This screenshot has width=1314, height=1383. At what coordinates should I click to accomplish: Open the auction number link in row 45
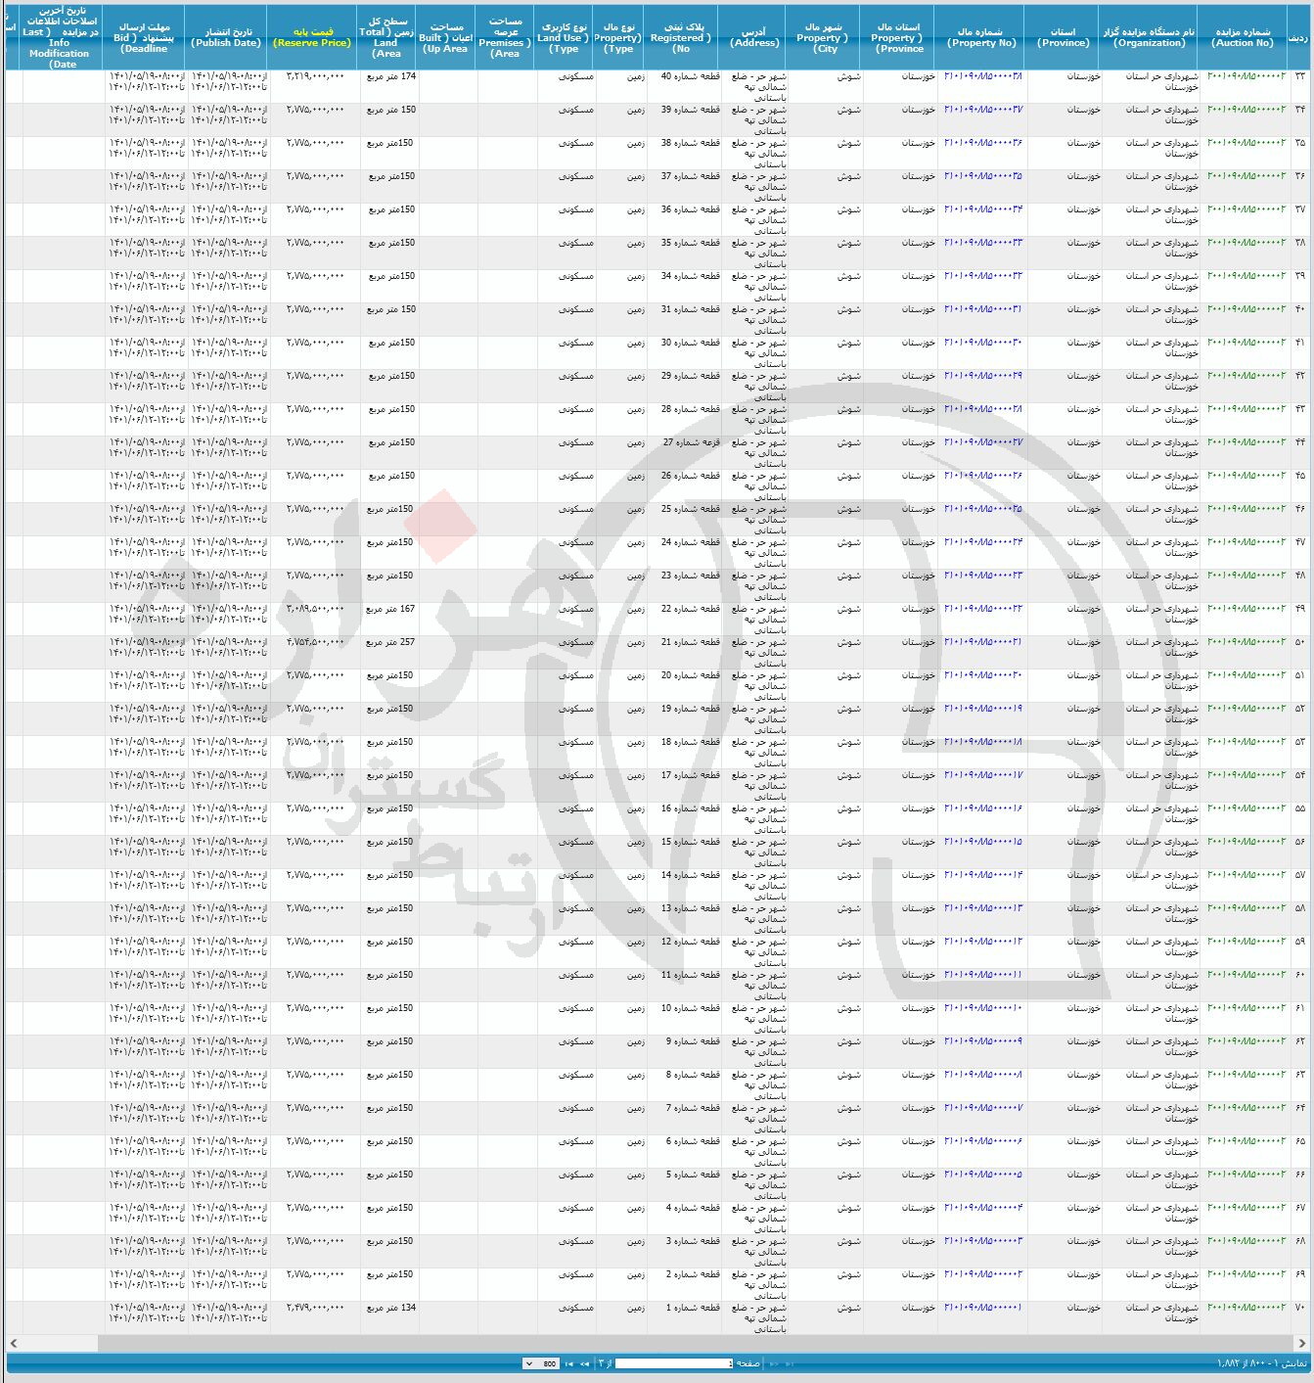(1247, 476)
